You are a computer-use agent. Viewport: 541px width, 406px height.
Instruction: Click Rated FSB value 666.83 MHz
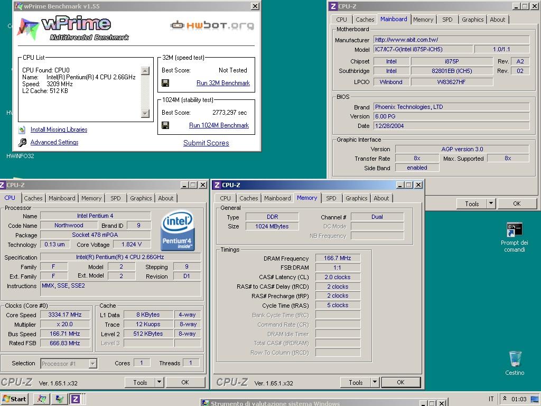[65, 343]
